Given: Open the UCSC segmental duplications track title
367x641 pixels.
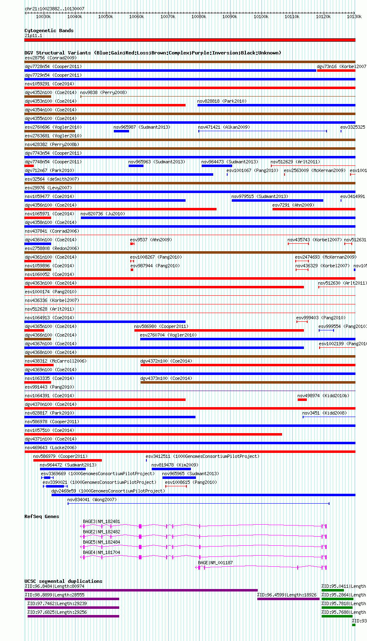Looking at the screenshot, I should [x=64, y=581].
